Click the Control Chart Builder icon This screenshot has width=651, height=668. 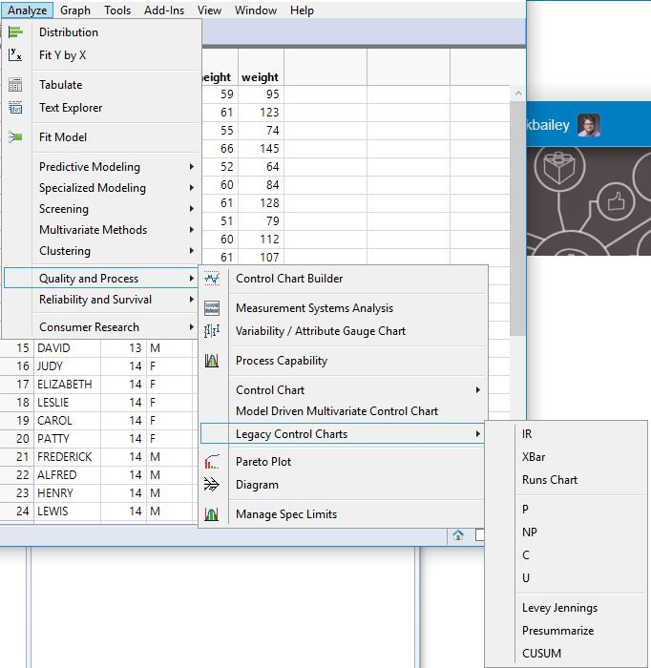(212, 279)
